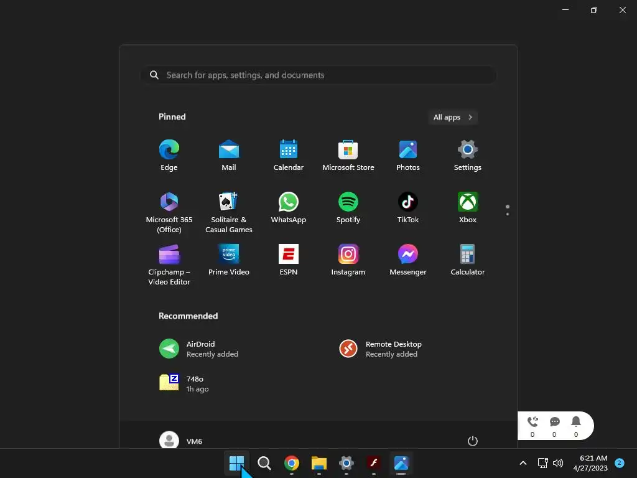Open the Xbox app
Viewport: 637px width, 478px height.
468,208
